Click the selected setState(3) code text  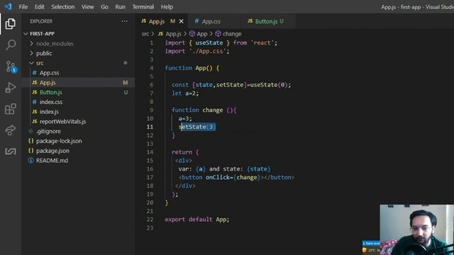coord(197,127)
